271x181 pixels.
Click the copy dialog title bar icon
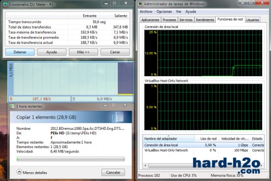tap(12, 106)
